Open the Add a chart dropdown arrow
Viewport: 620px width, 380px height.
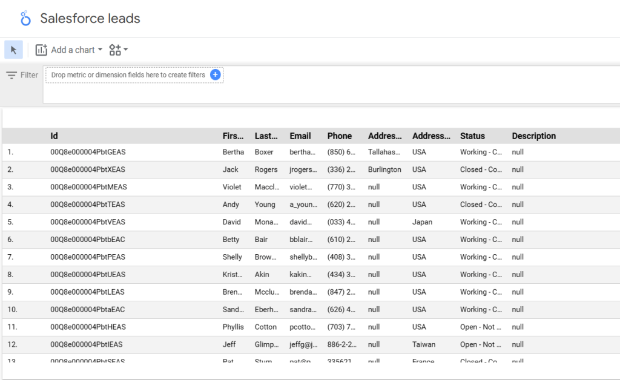pyautogui.click(x=100, y=50)
